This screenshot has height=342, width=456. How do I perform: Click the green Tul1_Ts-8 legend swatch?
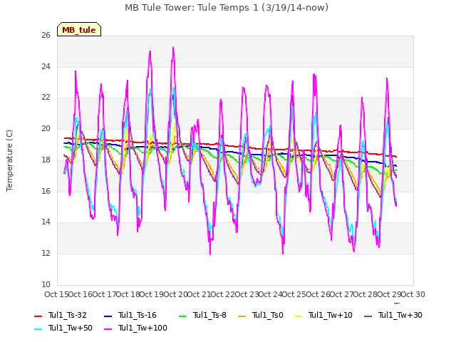pos(182,316)
